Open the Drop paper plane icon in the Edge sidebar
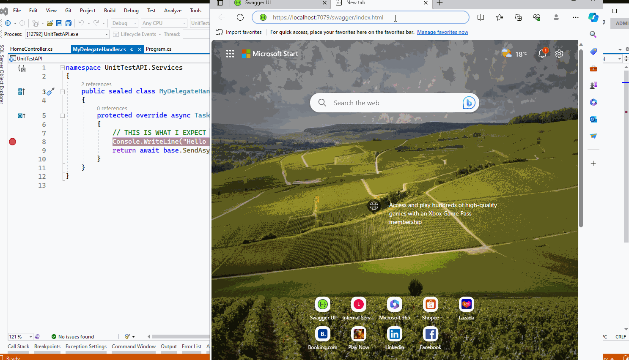This screenshot has width=629, height=360. (x=593, y=136)
